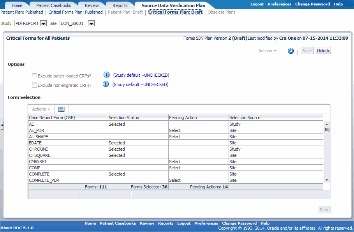Image resolution: width=354 pixels, height=232 pixels.
Task: Open the top Actions menu near Unlock
Action: (x=267, y=51)
